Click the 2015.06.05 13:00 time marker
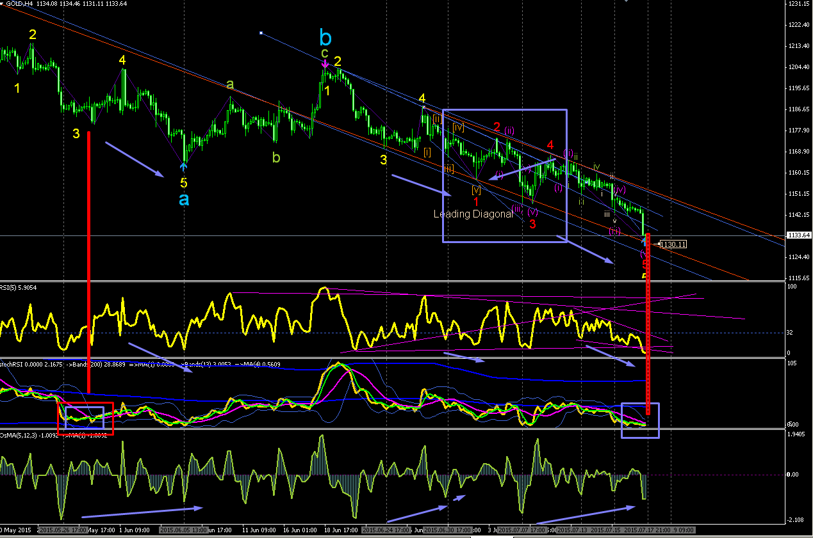 coord(184,530)
